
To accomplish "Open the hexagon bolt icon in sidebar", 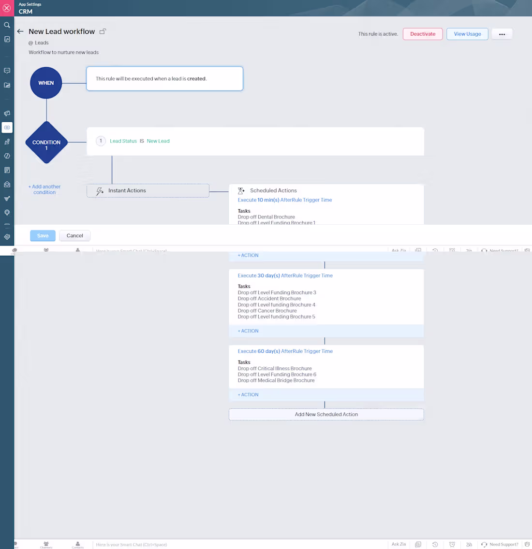I will pos(7,156).
